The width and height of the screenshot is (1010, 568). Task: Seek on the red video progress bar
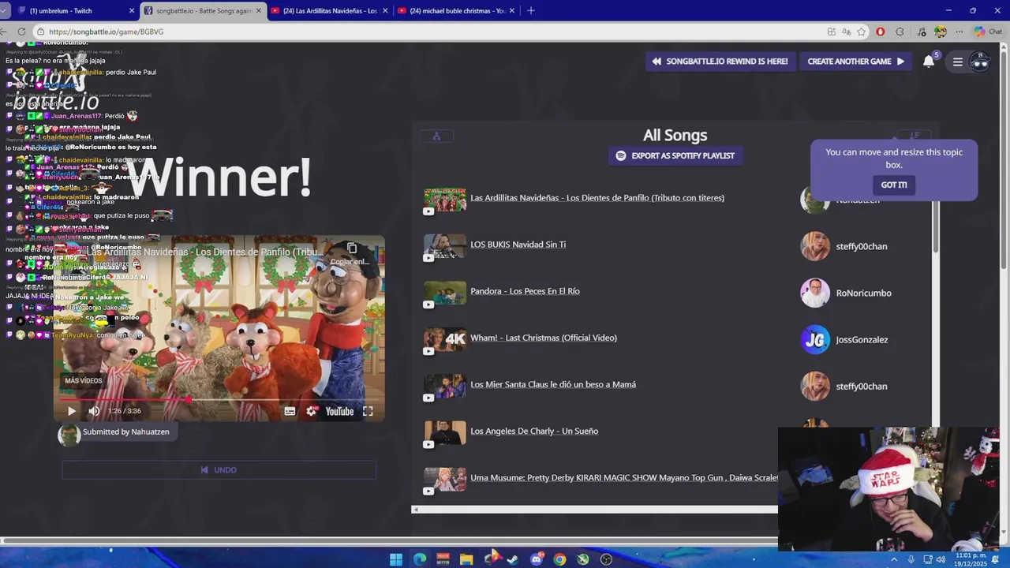(x=219, y=399)
